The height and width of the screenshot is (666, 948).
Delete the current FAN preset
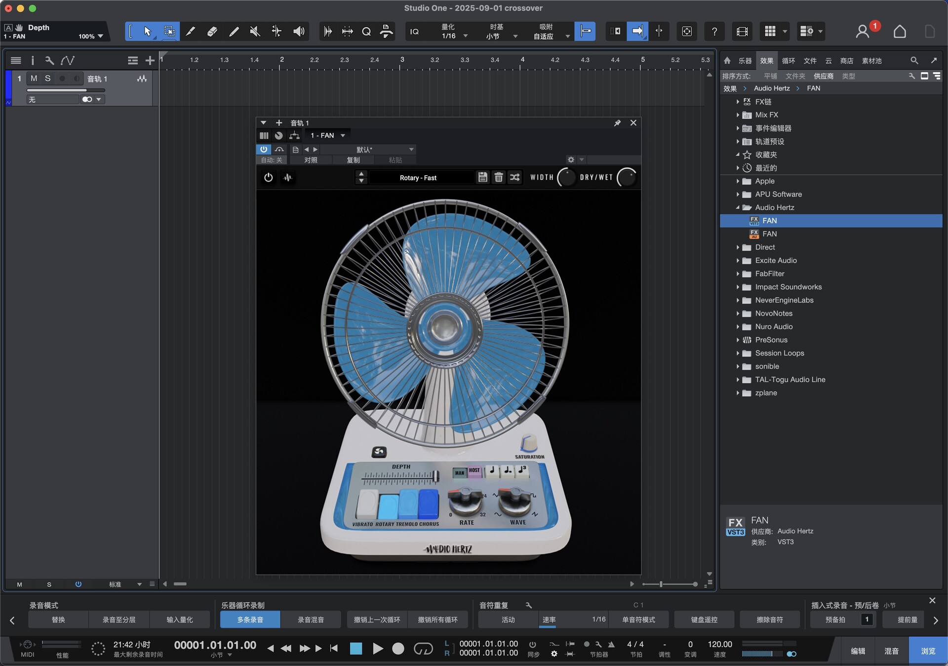499,177
